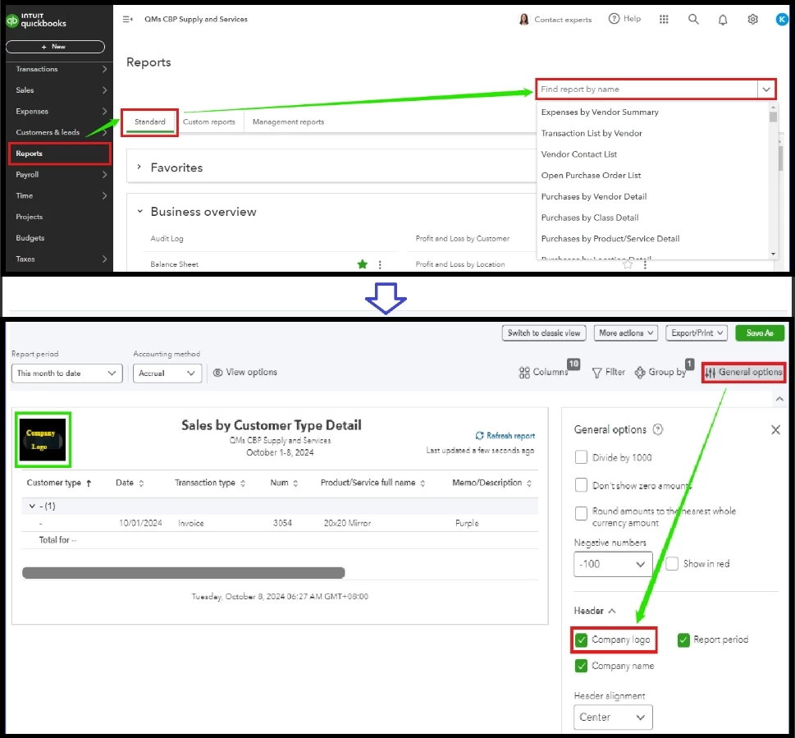
Task: Check Round amounts to nearest whole checkbox
Action: [581, 513]
